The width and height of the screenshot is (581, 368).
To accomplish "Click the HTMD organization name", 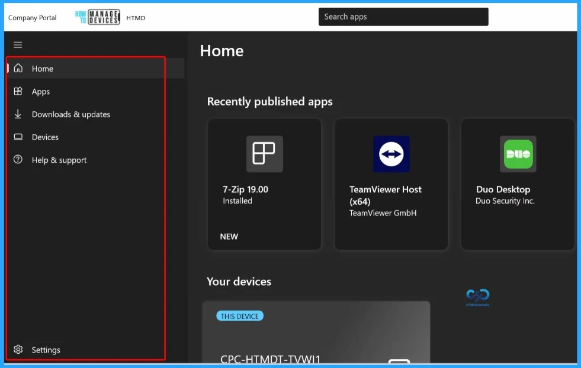I will (136, 18).
